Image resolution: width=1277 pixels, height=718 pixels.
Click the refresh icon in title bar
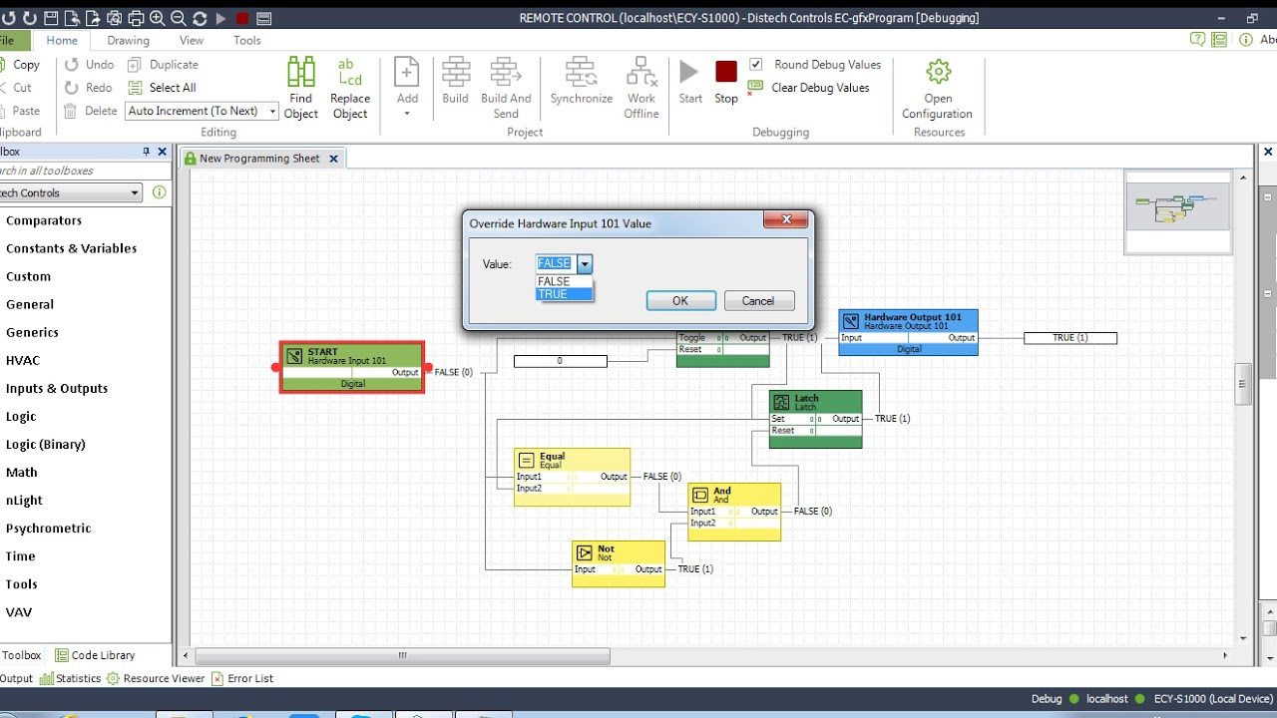click(x=200, y=18)
